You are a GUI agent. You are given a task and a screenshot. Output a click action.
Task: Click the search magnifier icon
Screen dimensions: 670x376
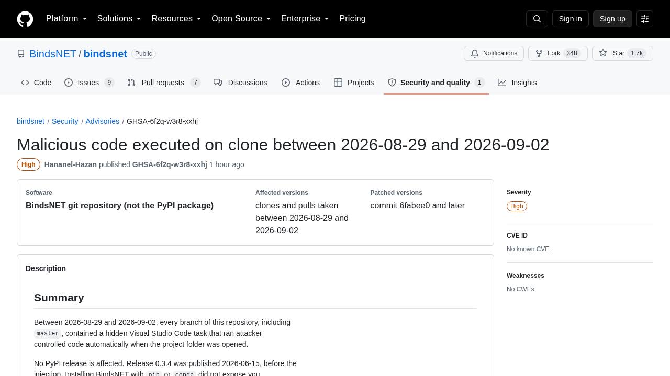click(537, 19)
